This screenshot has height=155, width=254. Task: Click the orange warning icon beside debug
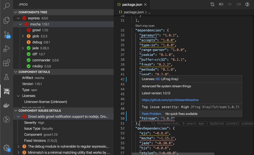pyautogui.click(x=29, y=42)
